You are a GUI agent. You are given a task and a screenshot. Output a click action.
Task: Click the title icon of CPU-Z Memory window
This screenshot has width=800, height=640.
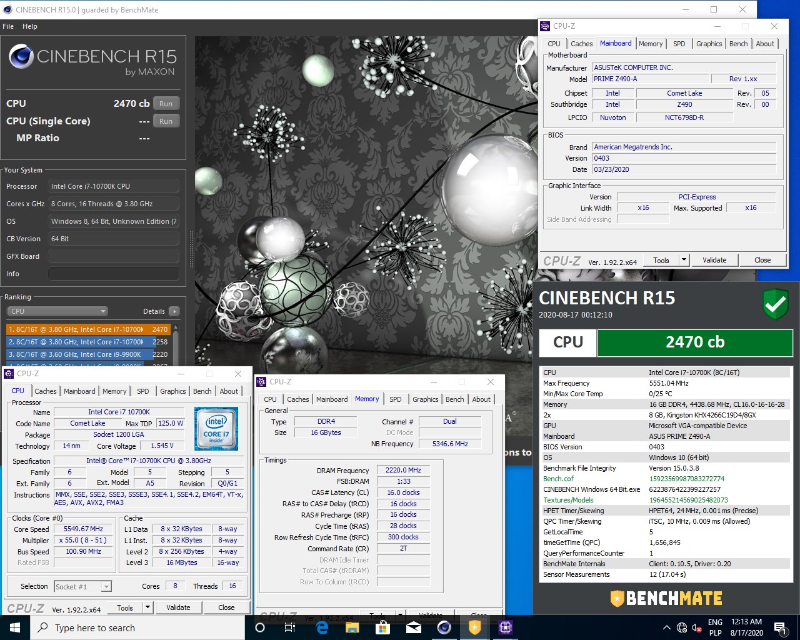point(261,382)
